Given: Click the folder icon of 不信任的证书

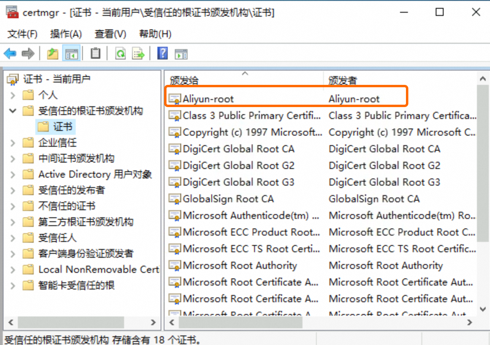Looking at the screenshot, I should 28,206.
